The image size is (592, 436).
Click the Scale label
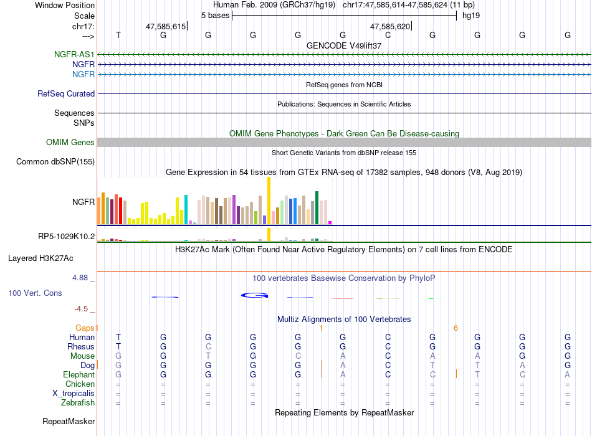tap(84, 16)
